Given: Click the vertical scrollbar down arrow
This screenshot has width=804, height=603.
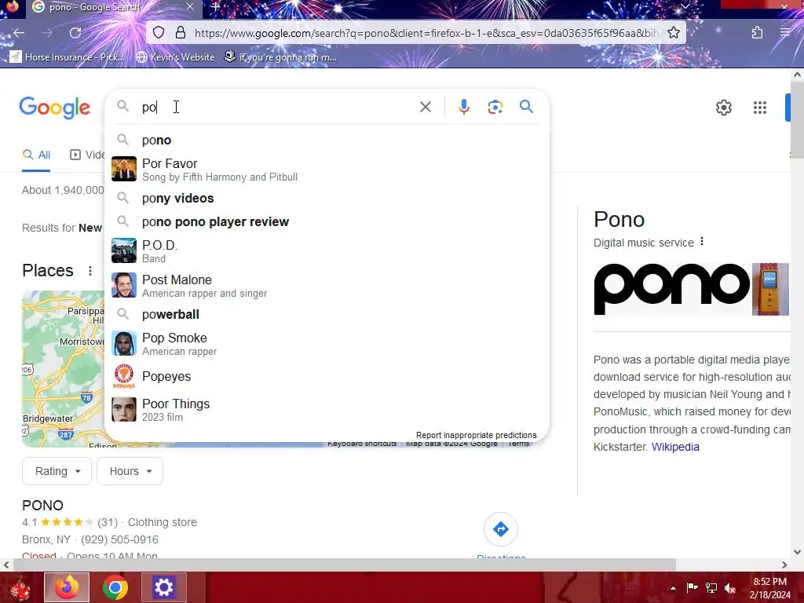Looking at the screenshot, I should 797,552.
